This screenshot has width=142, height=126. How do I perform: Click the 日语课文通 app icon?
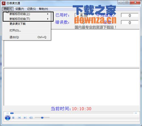3,3
